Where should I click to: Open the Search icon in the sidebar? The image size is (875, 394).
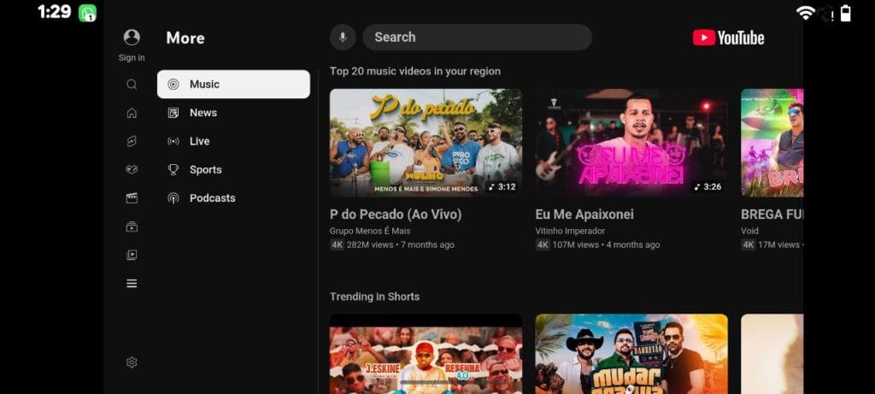132,85
